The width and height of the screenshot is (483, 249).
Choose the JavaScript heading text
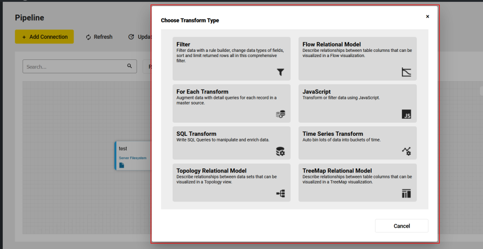pyautogui.click(x=316, y=92)
